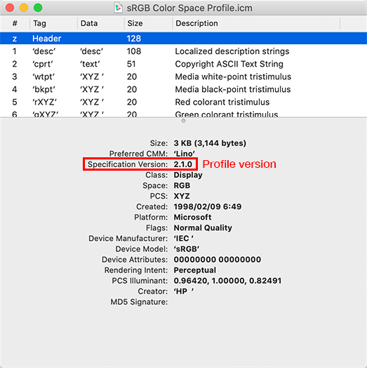Screen dimensions: 367x368
Task: Select the 'wtpt' media white-point row
Action: click(183, 77)
